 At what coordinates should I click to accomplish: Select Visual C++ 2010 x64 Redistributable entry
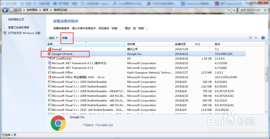coord(88,110)
